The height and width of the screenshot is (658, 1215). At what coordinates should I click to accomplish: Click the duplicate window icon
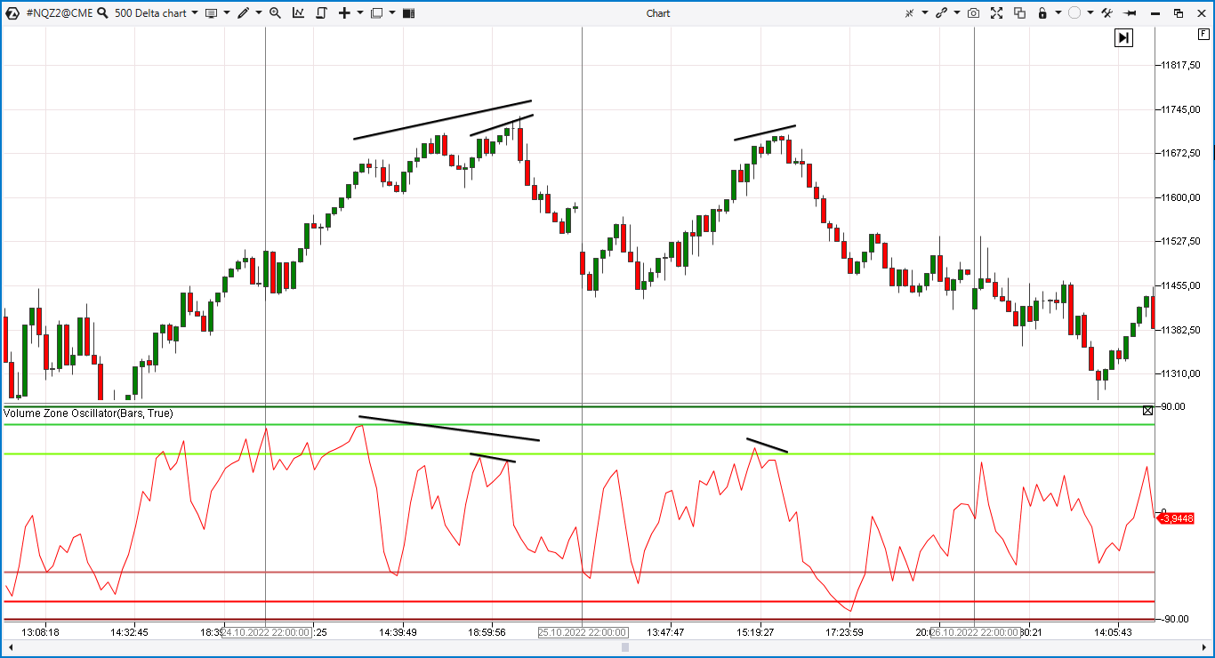click(1019, 13)
